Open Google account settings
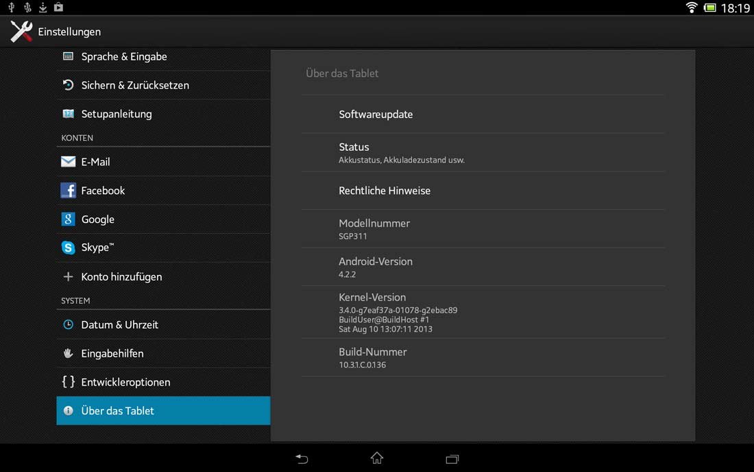 click(x=164, y=220)
